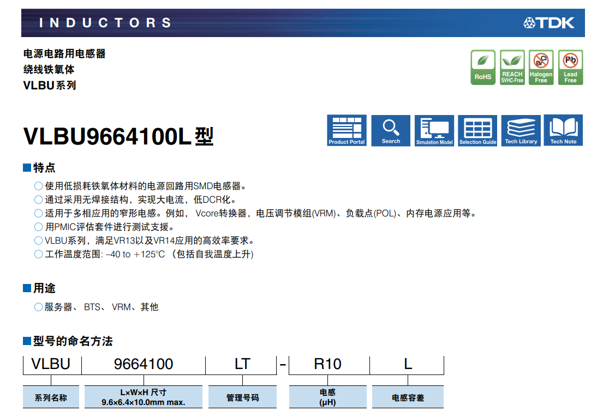Click the INDUCTORS header title

click(105, 23)
